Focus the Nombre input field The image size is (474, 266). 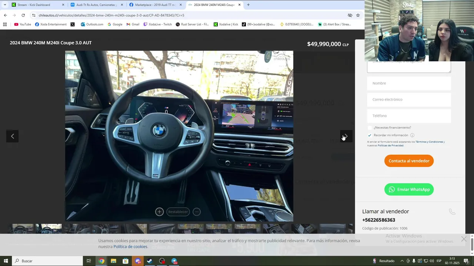point(409,83)
